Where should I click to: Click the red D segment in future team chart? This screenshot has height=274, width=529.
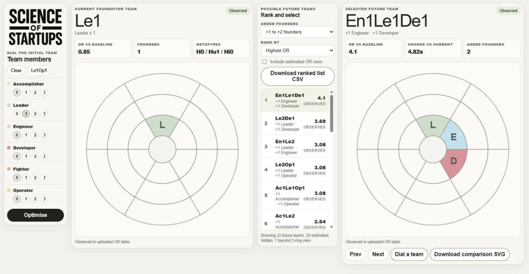click(x=453, y=162)
